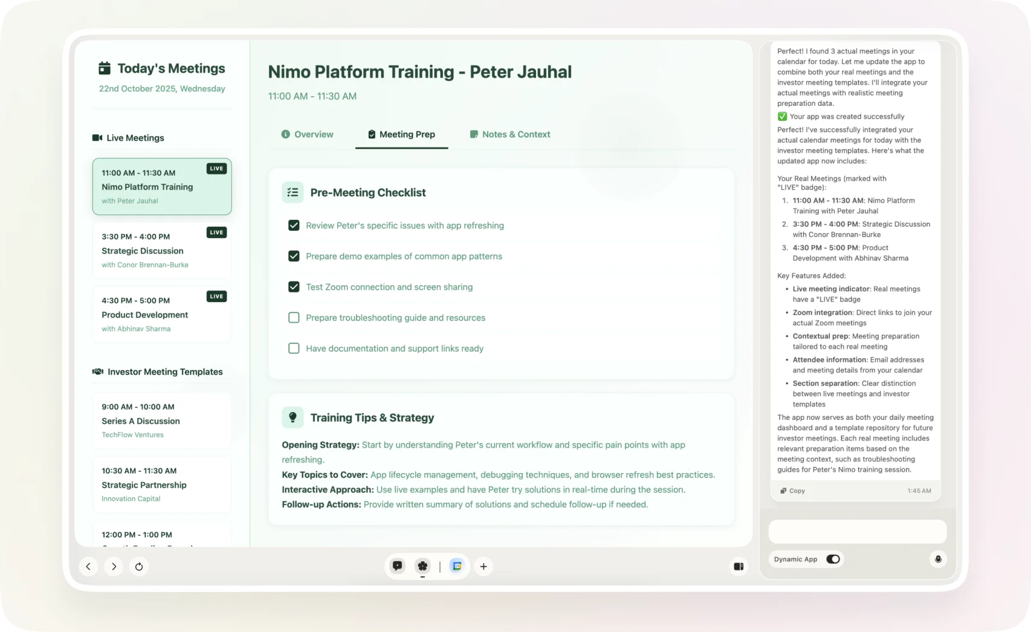The image size is (1031, 632).
Task: Switch to the Overview tab
Action: 308,134
